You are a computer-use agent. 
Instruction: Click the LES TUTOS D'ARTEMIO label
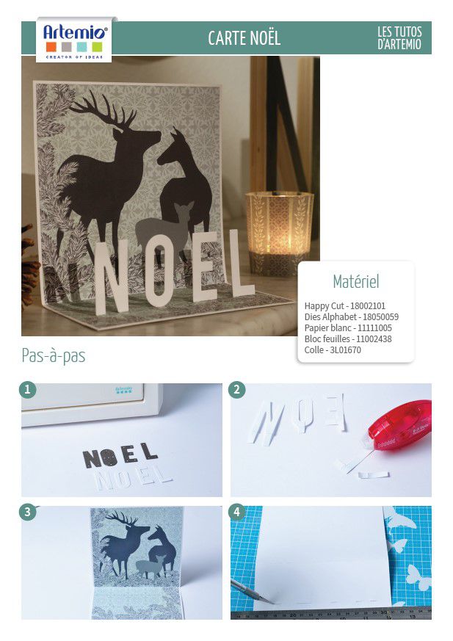[x=399, y=38]
